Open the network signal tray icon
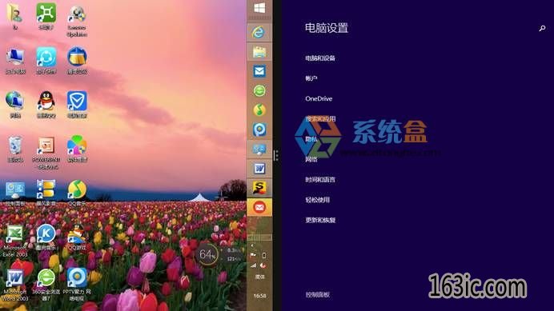Viewport: 554px width, 311px height. [253, 265]
